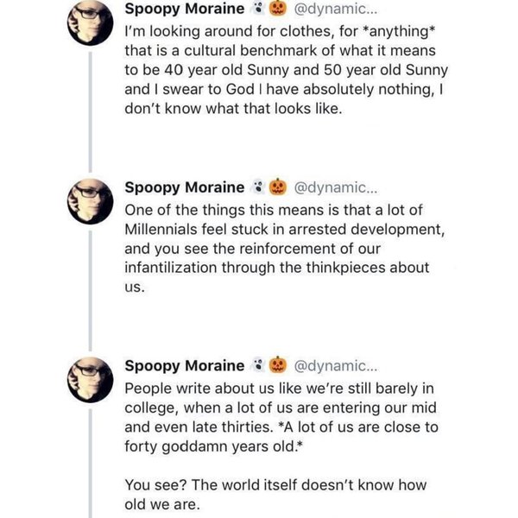Click the pumpkin emoji in the Millennials tweet
Screen dimensions: 518x518
pyautogui.click(x=278, y=186)
